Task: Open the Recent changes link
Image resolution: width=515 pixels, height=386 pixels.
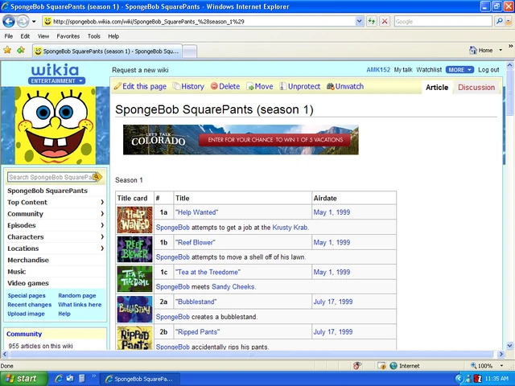Action: click(30, 305)
